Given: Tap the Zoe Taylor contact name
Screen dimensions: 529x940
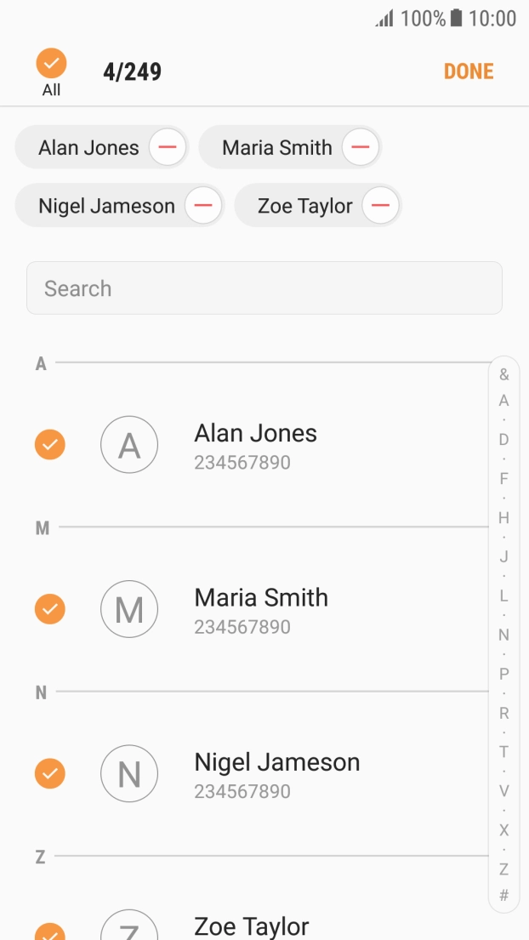Looking at the screenshot, I should [x=252, y=926].
